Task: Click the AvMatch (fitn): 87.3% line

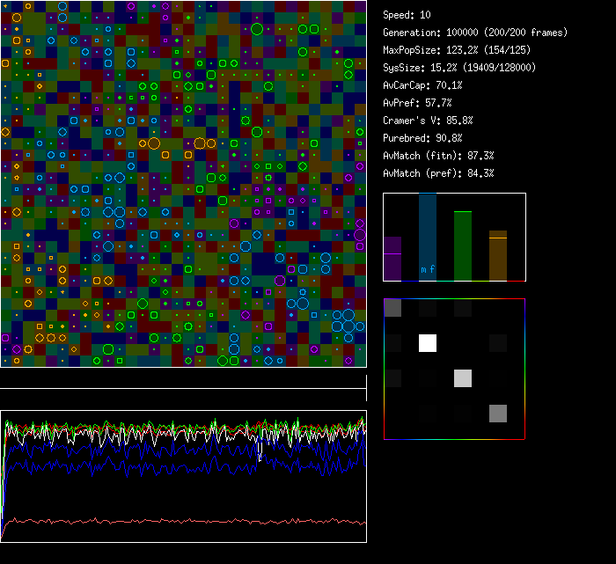Action: (x=438, y=156)
